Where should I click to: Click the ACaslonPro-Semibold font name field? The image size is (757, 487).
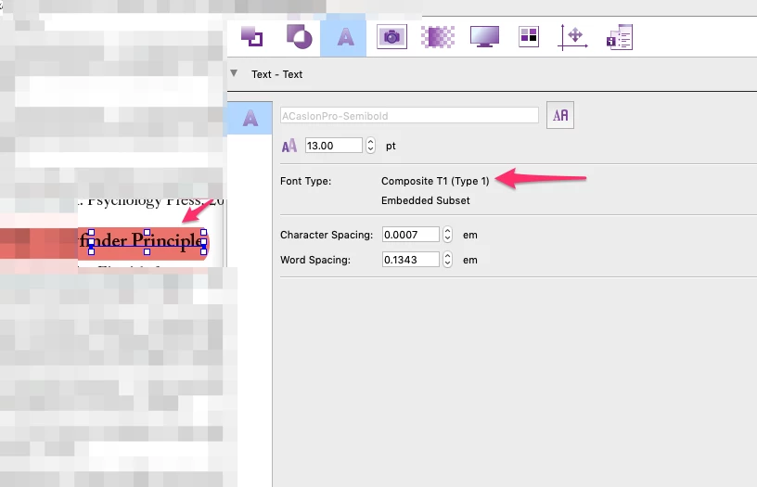pyautogui.click(x=409, y=115)
